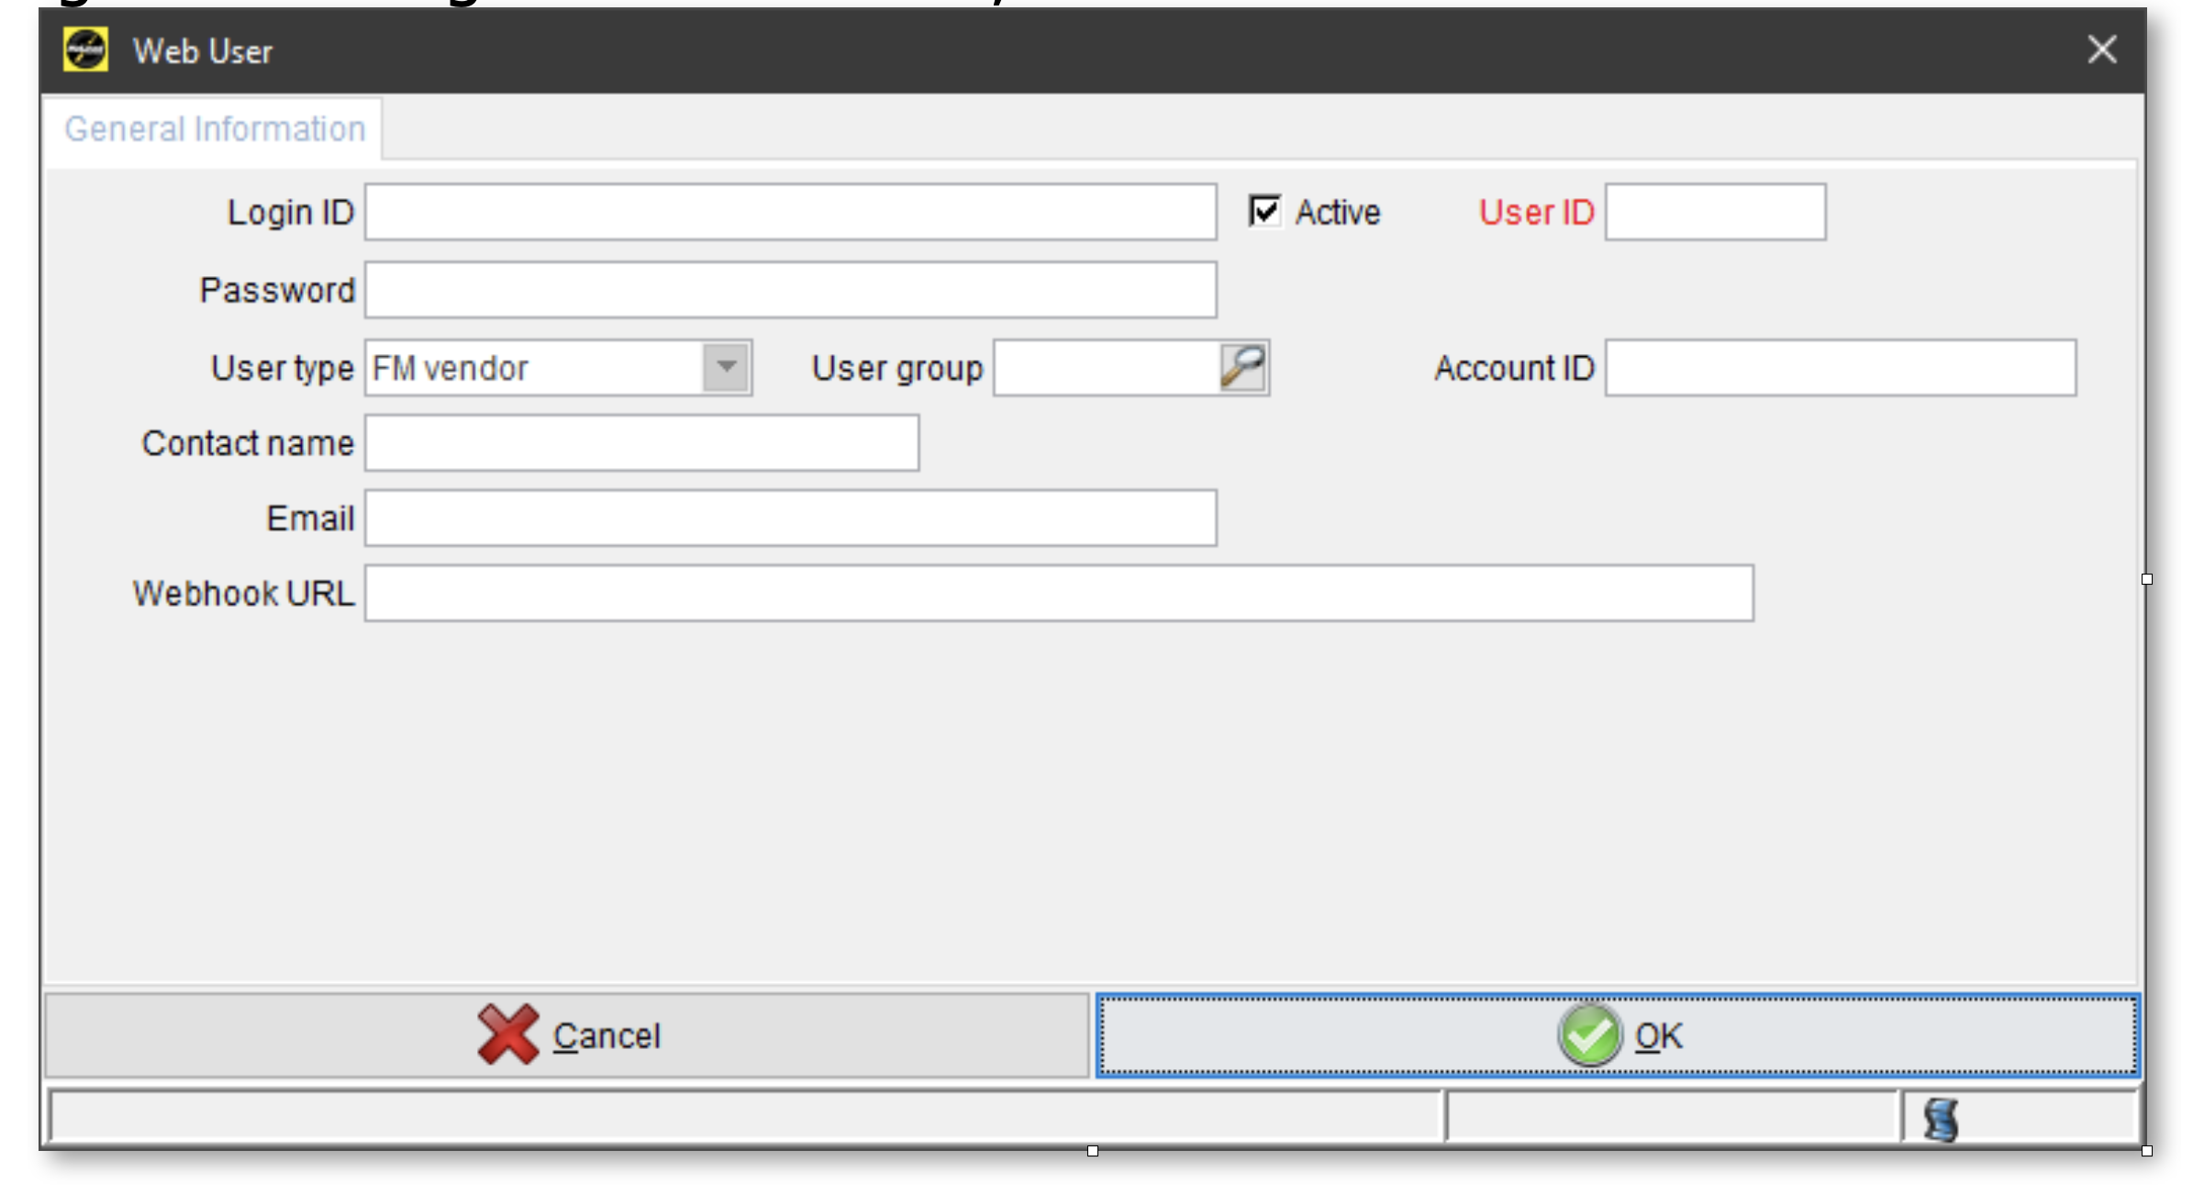Click the User group text field

[x=1106, y=368]
